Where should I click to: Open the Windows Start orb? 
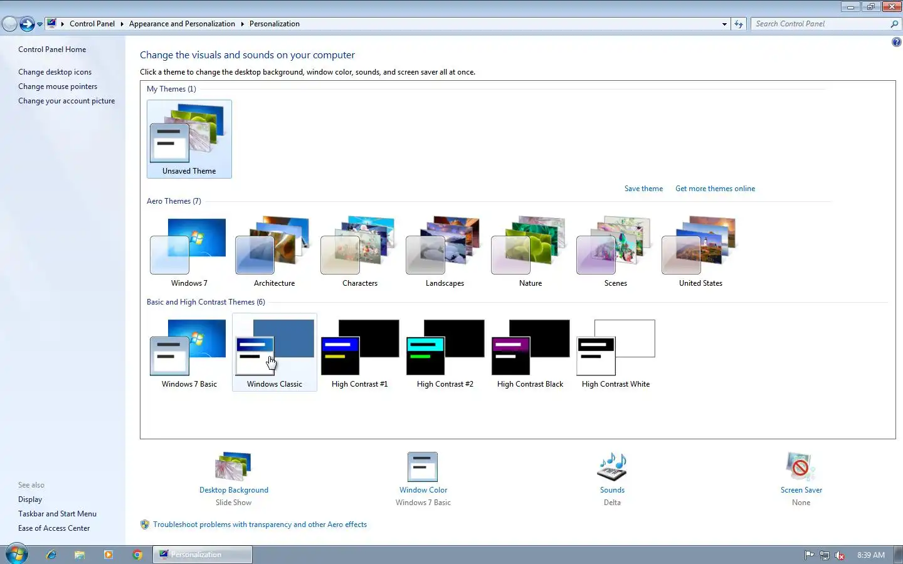tap(17, 555)
